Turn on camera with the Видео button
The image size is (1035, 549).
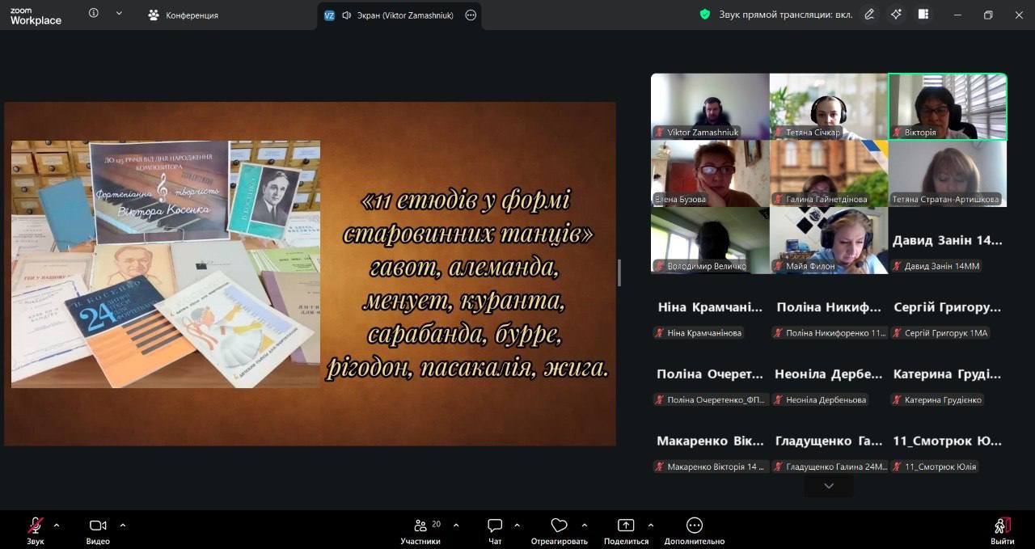(x=98, y=526)
